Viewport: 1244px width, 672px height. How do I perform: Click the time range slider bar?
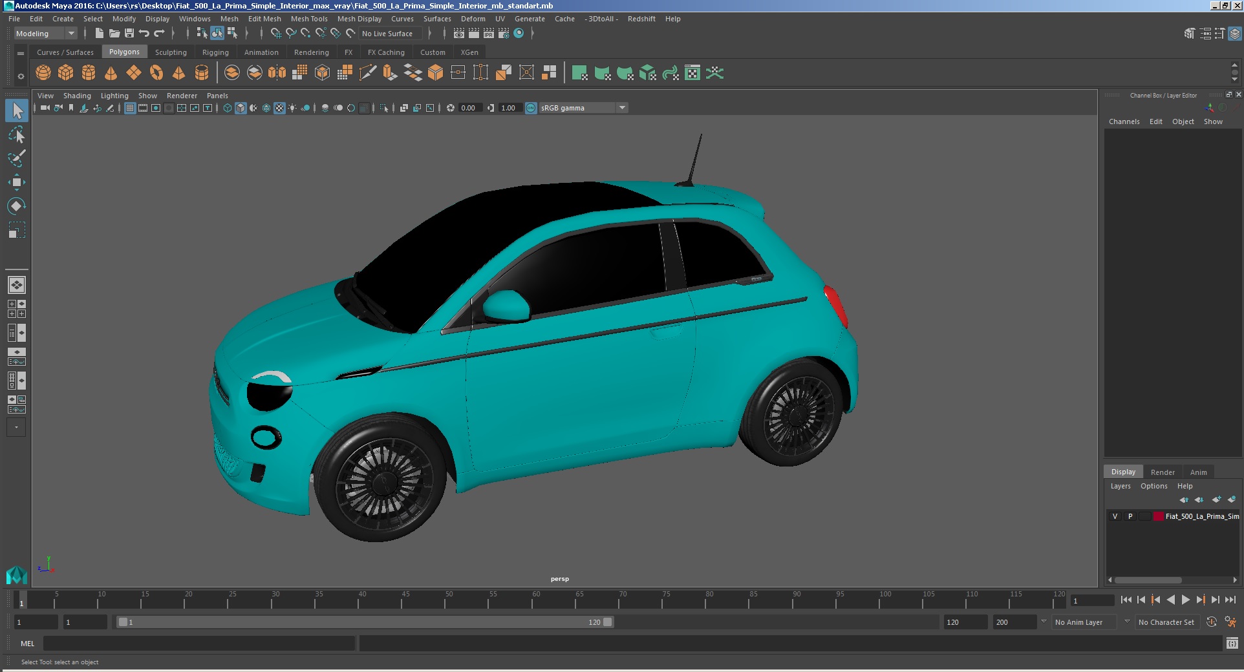pos(365,622)
